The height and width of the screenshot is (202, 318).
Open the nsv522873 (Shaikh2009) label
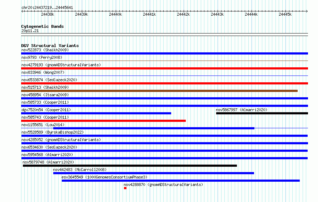tap(45, 50)
